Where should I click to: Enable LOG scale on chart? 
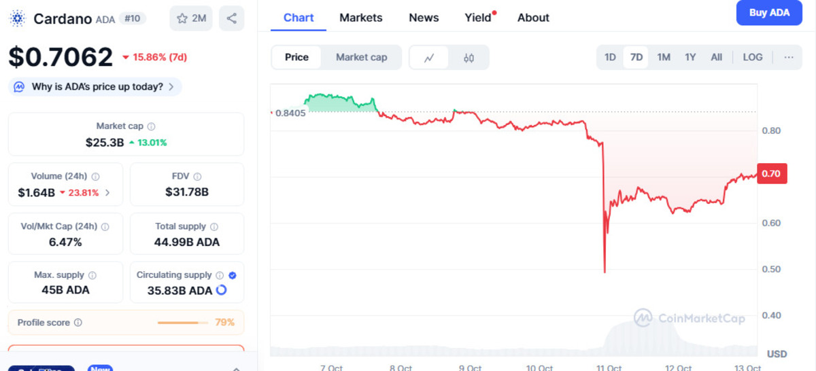click(752, 58)
